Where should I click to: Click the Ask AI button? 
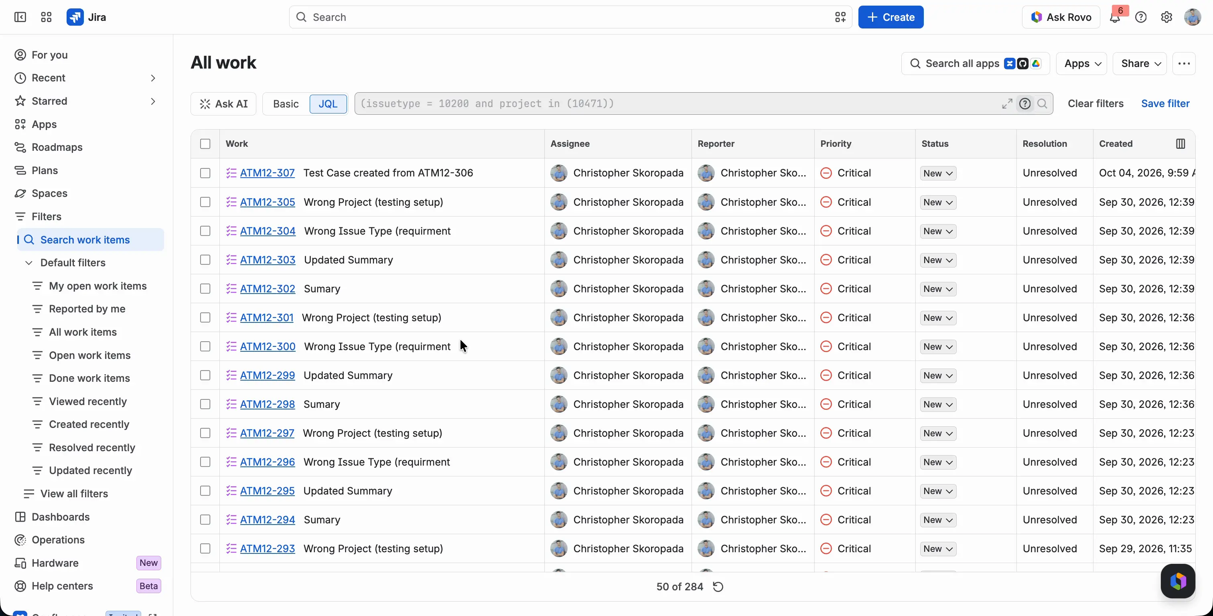pyautogui.click(x=223, y=103)
